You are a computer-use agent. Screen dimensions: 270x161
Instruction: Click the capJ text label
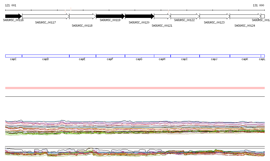click(x=214, y=59)
